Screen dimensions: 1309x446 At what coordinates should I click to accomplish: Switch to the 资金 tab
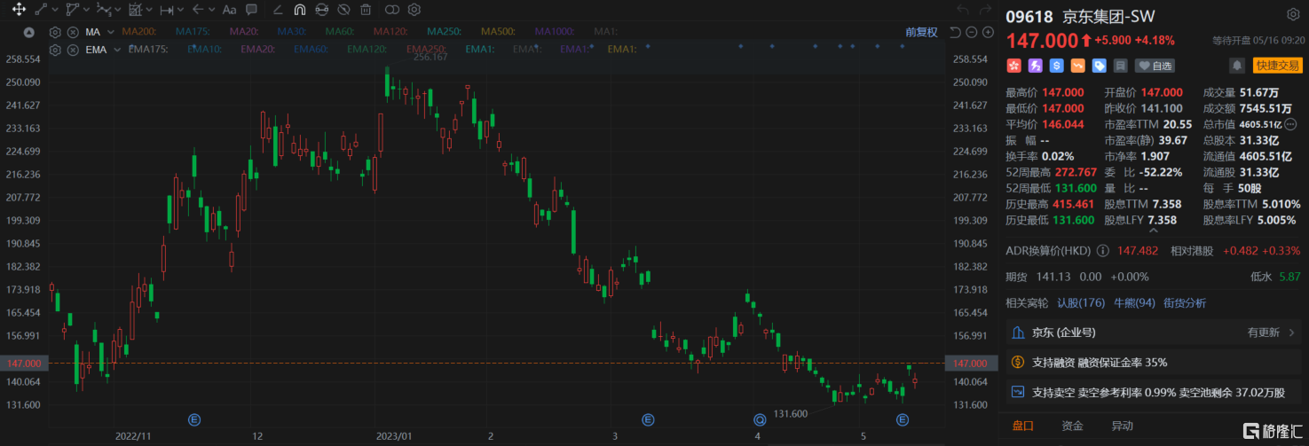[x=1072, y=426]
